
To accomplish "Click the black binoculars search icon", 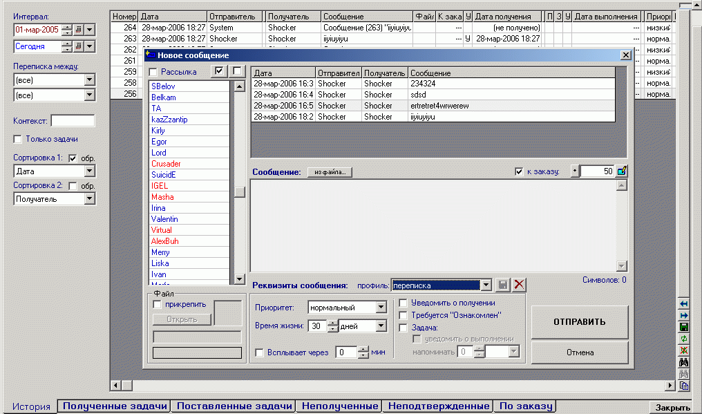I will 683,362.
